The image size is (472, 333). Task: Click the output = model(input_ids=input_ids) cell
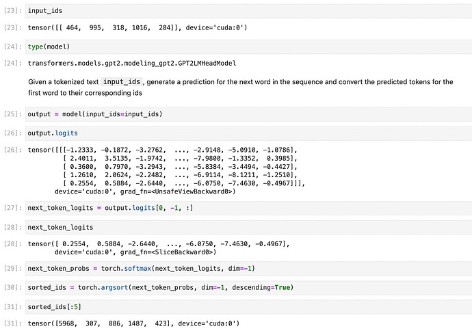tap(246, 114)
